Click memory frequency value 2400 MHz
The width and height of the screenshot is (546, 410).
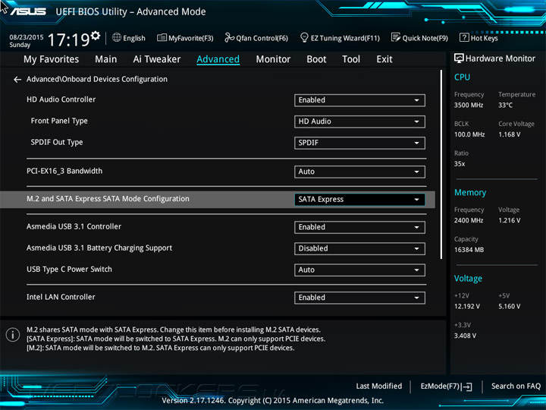pyautogui.click(x=469, y=220)
